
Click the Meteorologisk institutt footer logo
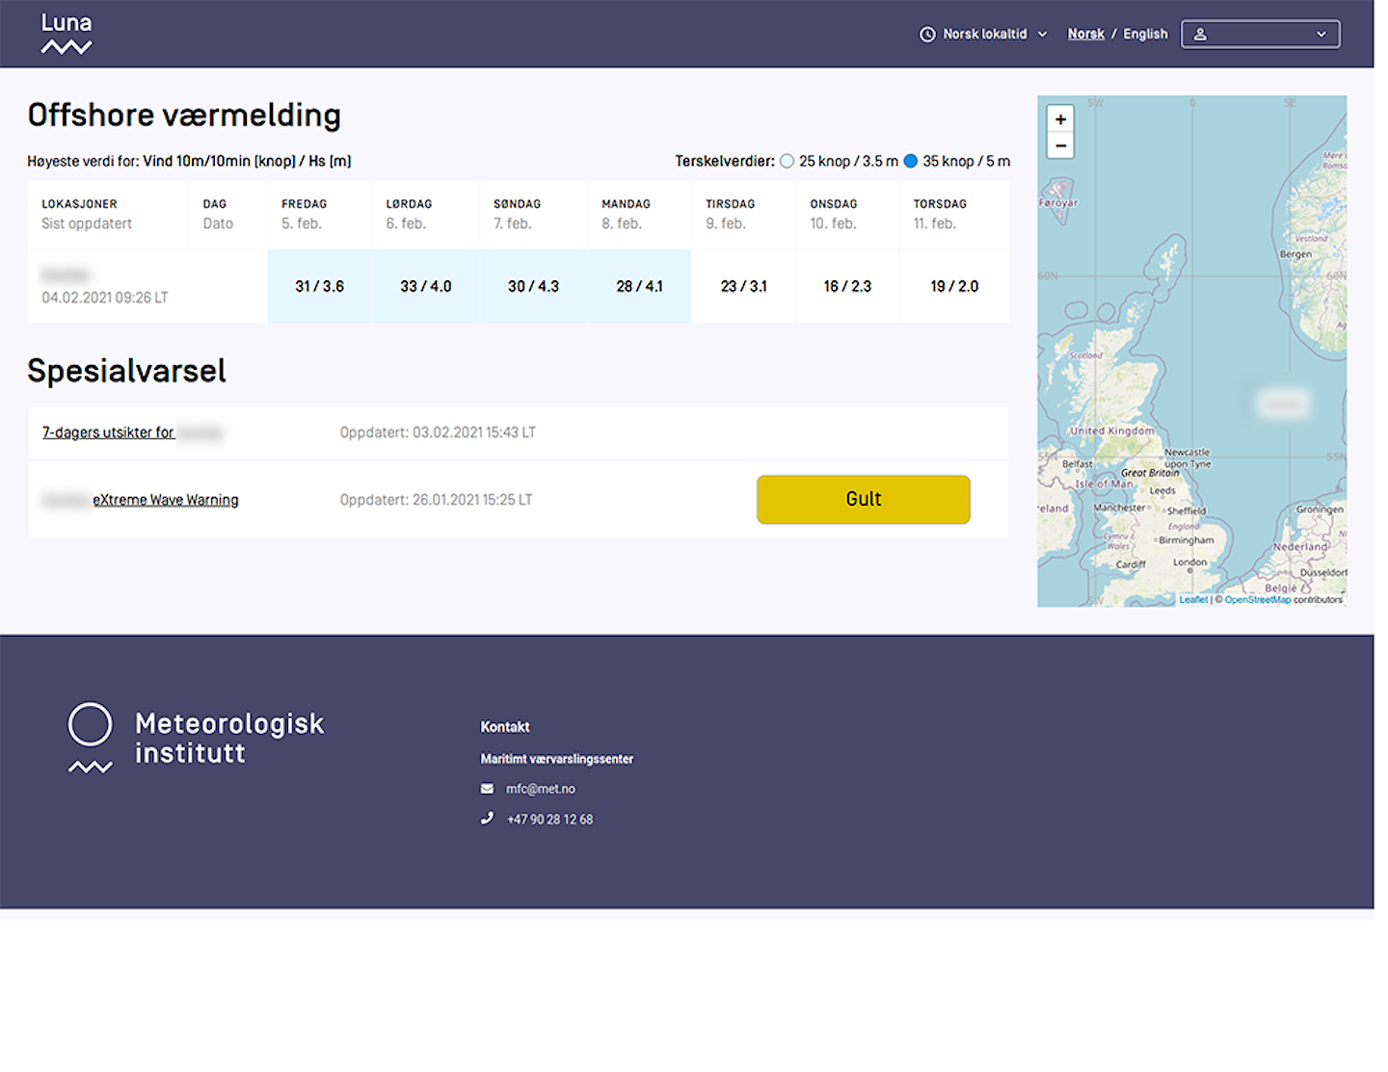click(196, 738)
